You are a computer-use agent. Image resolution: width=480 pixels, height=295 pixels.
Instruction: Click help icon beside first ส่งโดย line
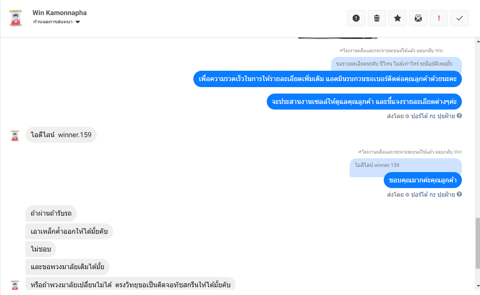[x=459, y=116]
